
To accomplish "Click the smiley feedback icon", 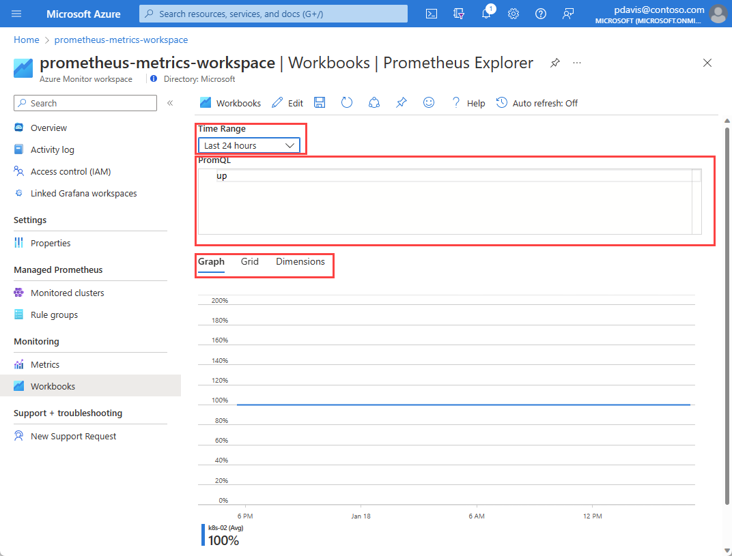I will click(429, 102).
